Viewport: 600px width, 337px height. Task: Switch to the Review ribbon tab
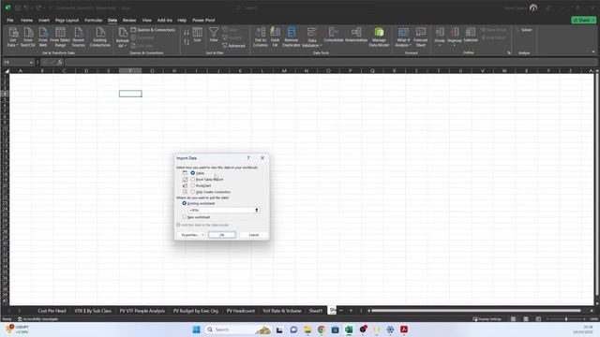coord(129,21)
